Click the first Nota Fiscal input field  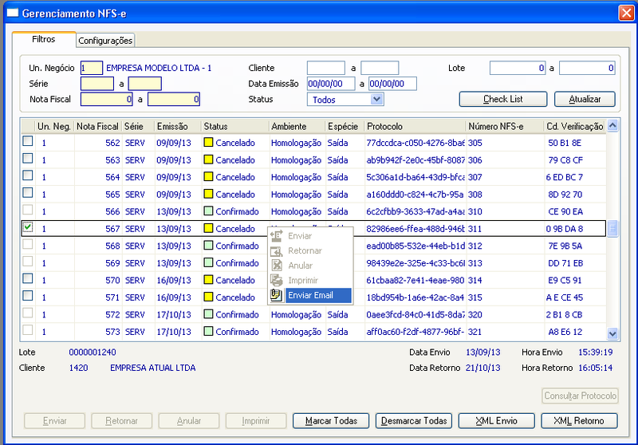coord(107,99)
